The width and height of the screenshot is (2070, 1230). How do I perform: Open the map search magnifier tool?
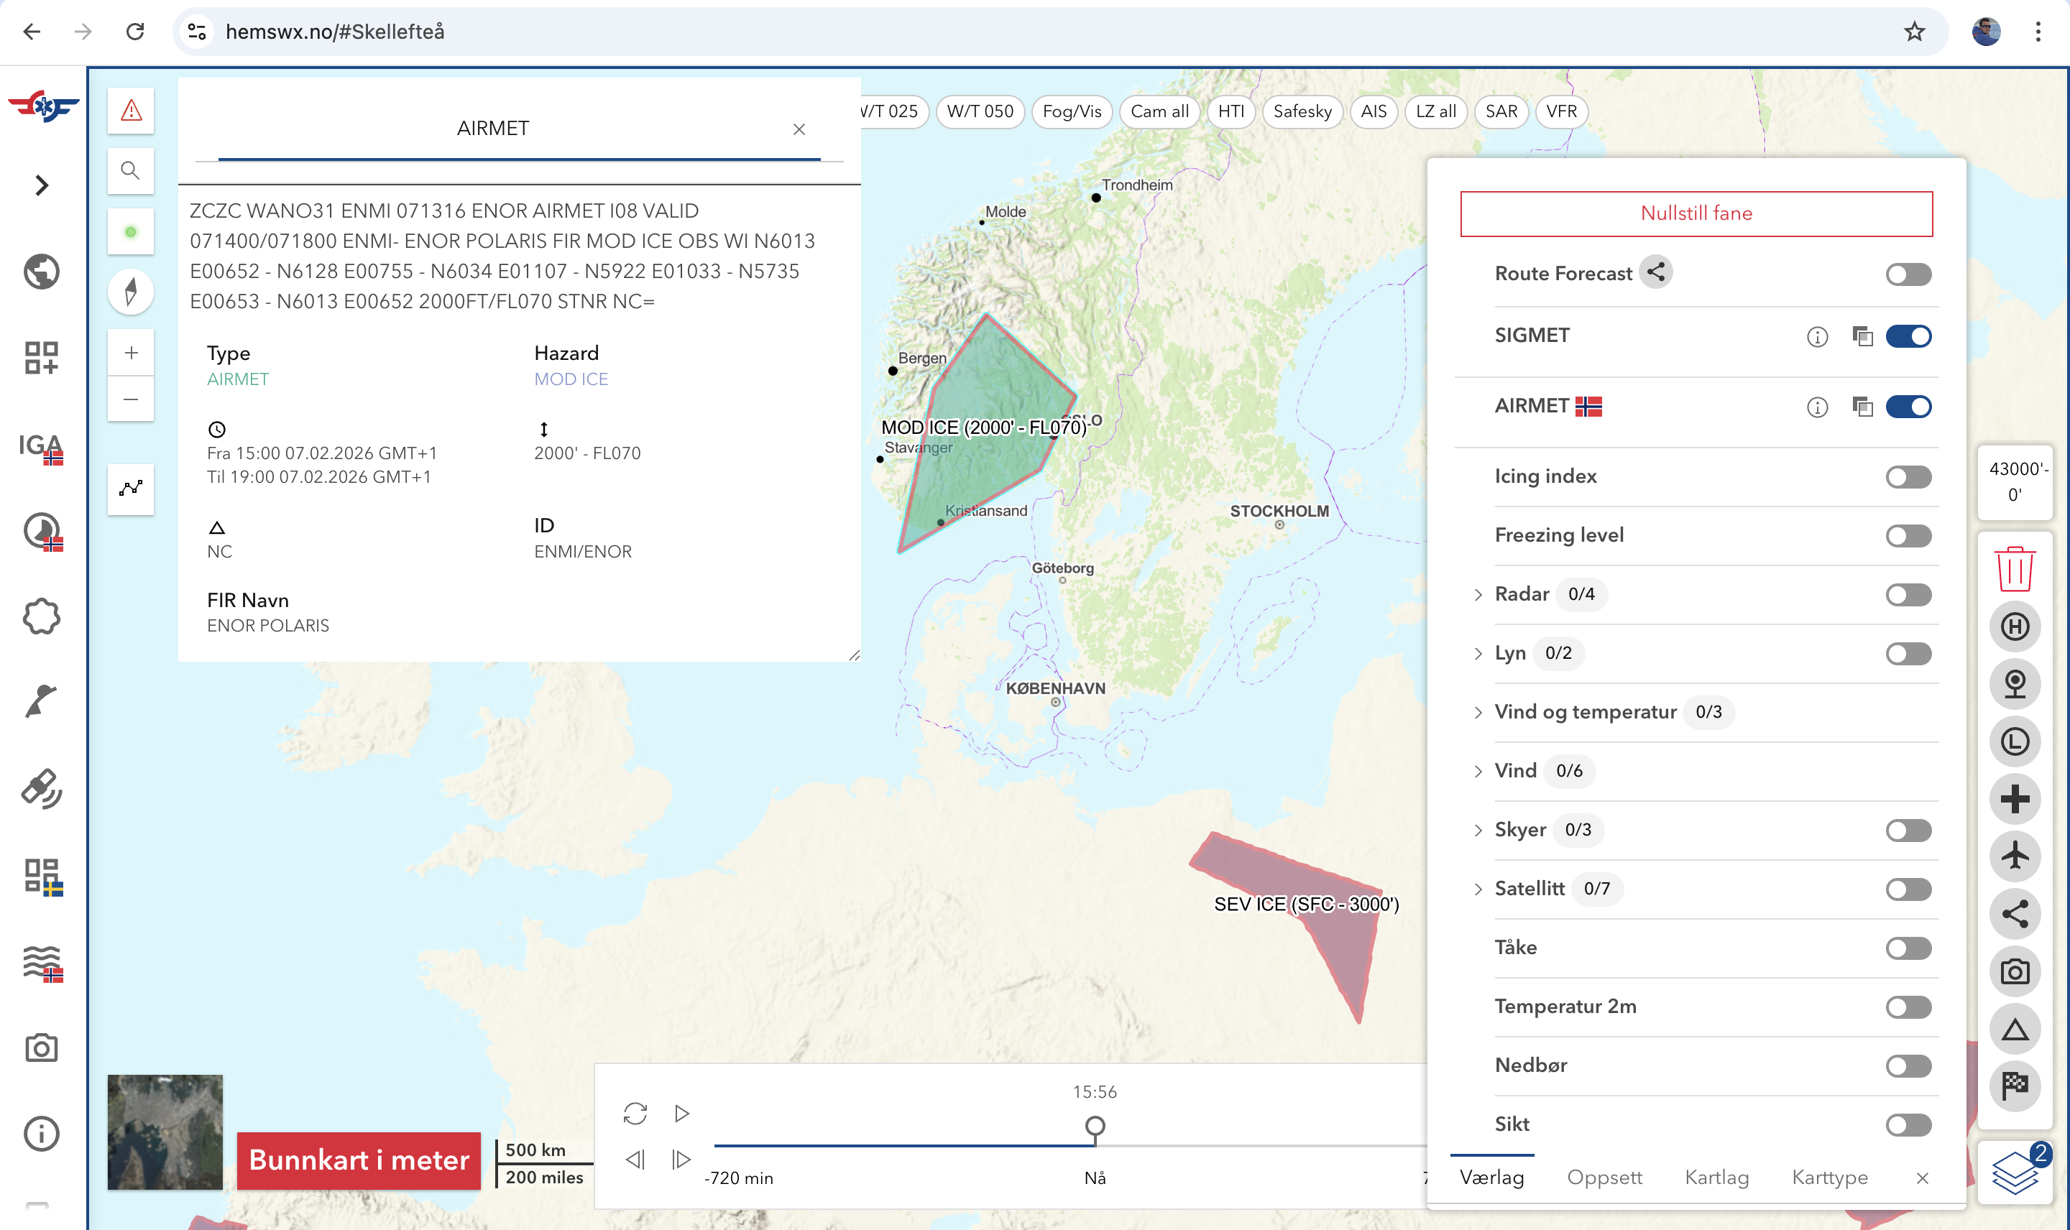[x=131, y=171]
